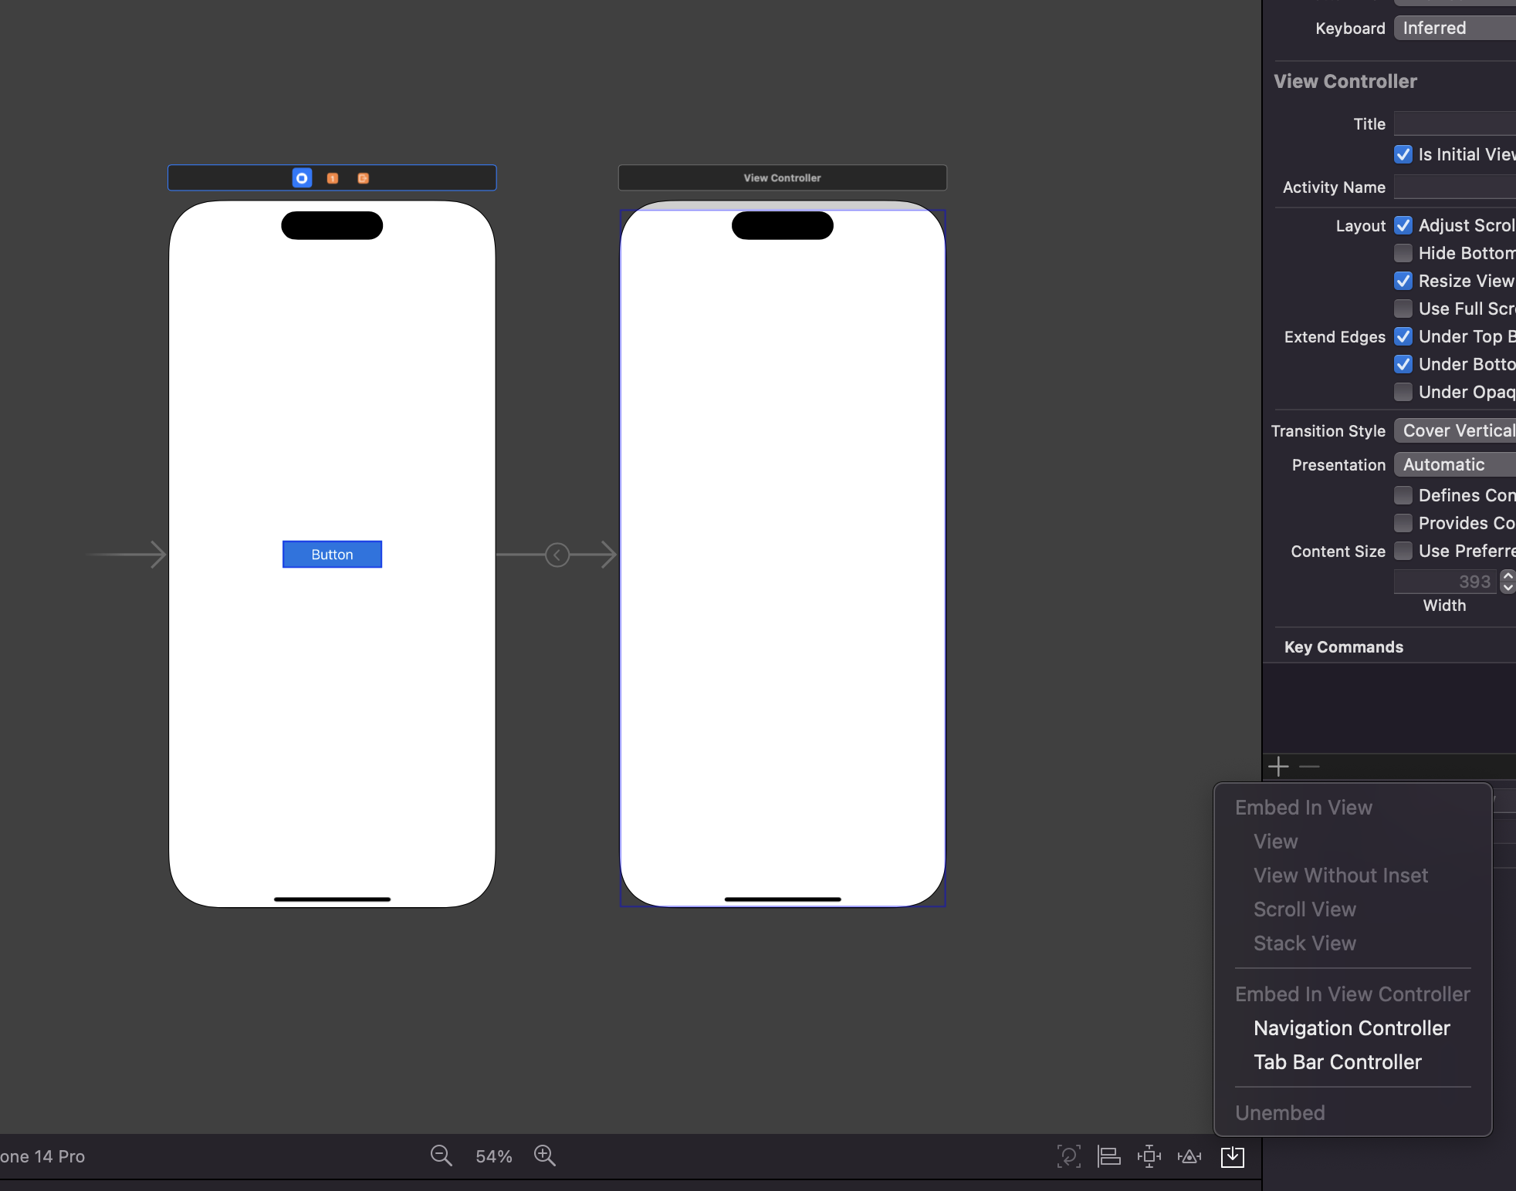This screenshot has width=1516, height=1191.
Task: Click the Update Frames icon in bottom bar
Action: coord(1068,1156)
